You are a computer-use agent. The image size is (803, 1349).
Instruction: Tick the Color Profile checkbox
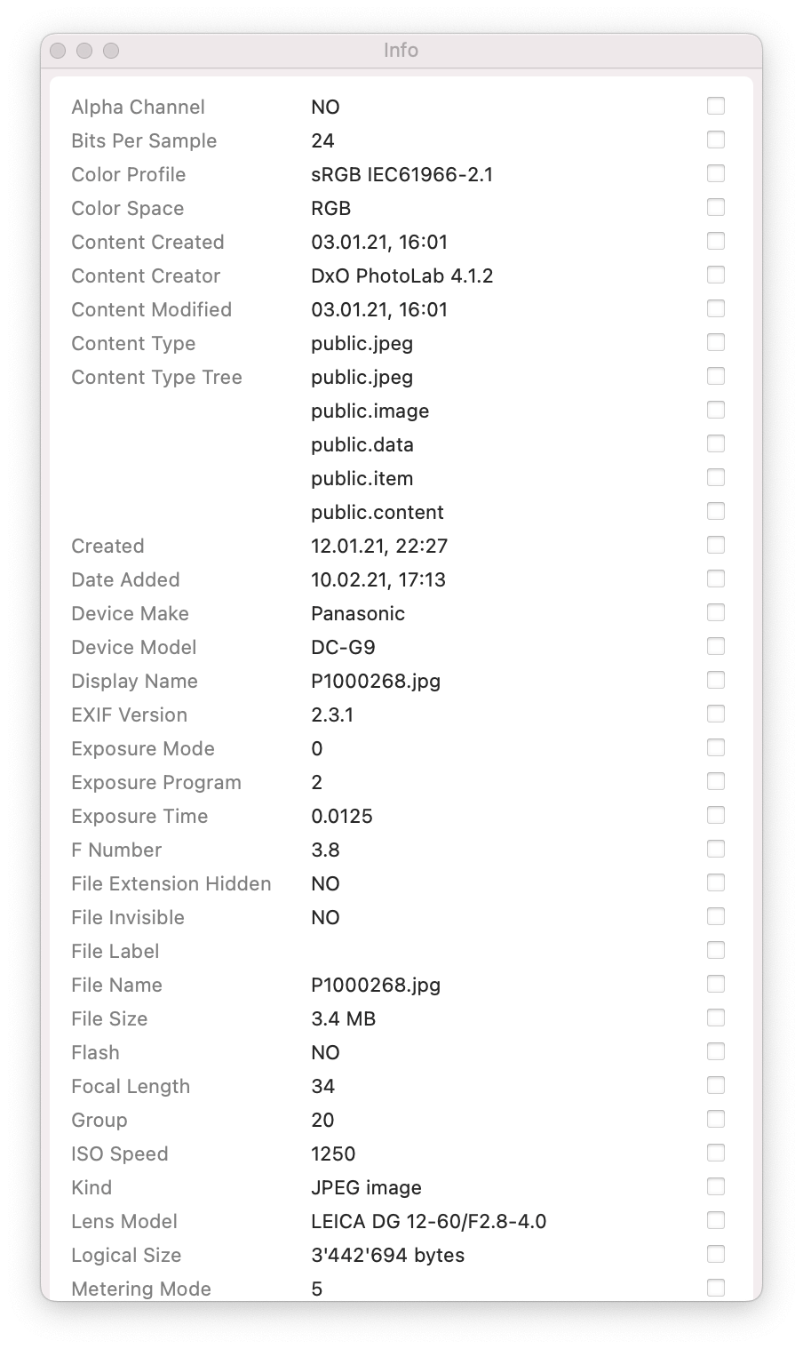pyautogui.click(x=715, y=173)
